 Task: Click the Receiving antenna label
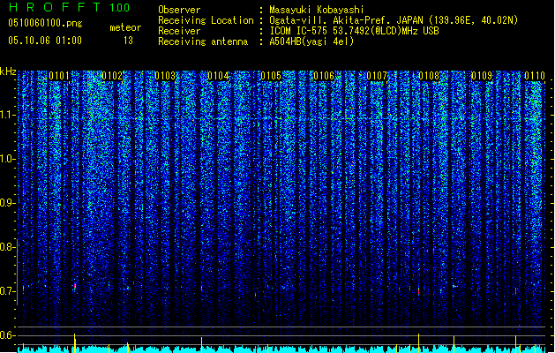click(x=203, y=41)
